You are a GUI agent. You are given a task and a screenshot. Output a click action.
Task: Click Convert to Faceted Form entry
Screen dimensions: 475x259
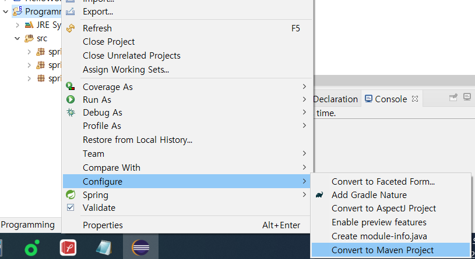point(391,181)
